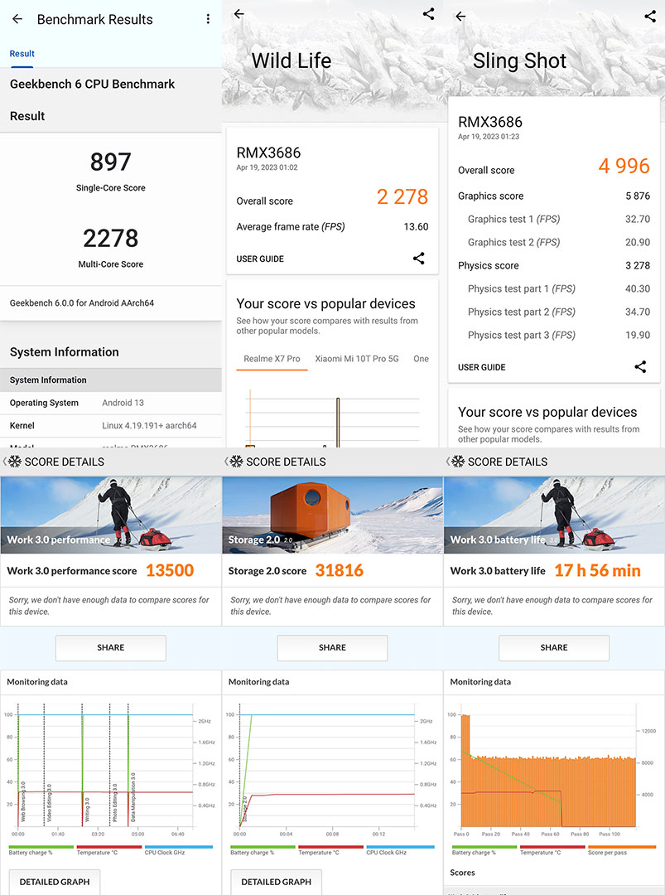Tap back arrow on Sling Shot screen

pos(460,16)
